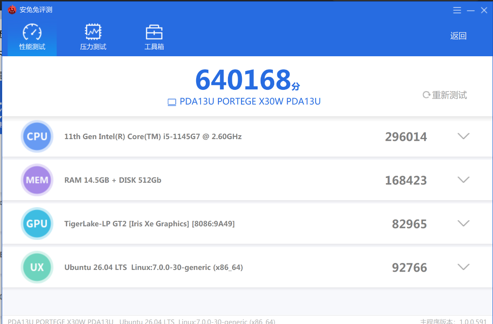Viewport: 493px width, 324px height.
Task: Close the 安兔兔评测 window
Action: [484, 10]
